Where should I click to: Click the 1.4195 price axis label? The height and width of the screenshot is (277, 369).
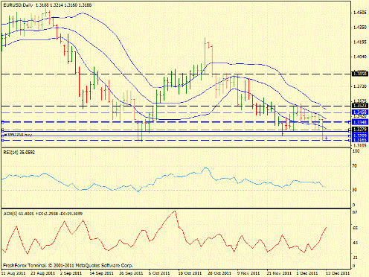pyautogui.click(x=360, y=42)
